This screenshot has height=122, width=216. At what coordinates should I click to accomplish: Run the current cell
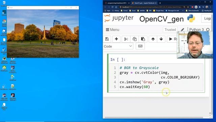click(172, 39)
